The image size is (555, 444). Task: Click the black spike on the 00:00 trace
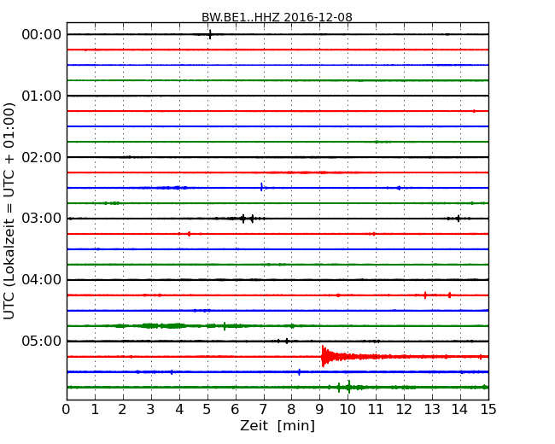click(x=210, y=34)
